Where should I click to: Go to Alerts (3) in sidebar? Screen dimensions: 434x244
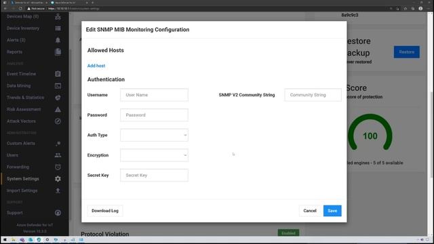[16, 40]
